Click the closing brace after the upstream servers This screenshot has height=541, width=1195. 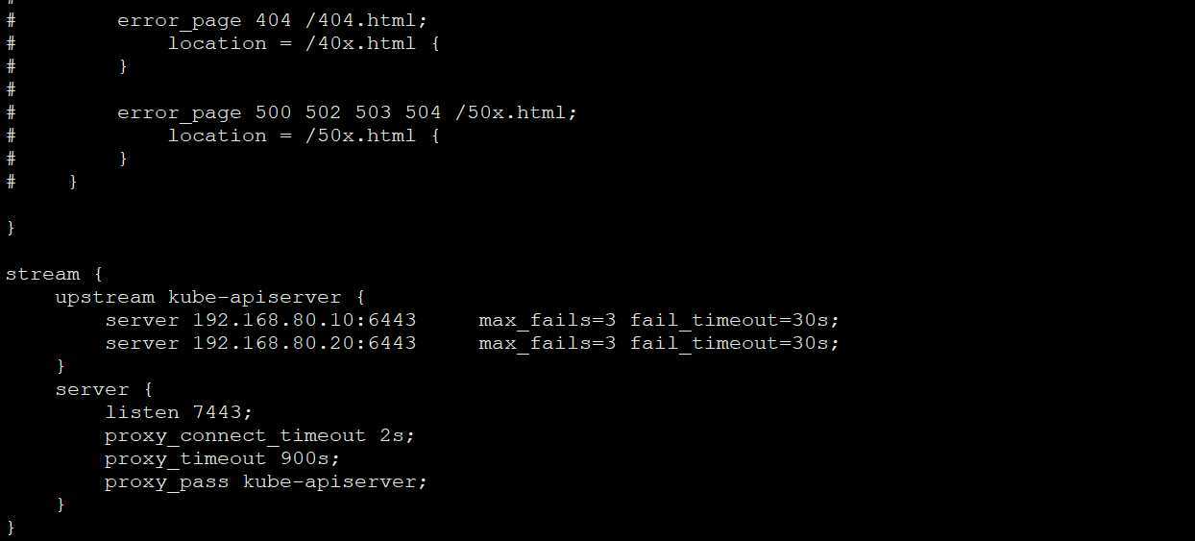61,366
